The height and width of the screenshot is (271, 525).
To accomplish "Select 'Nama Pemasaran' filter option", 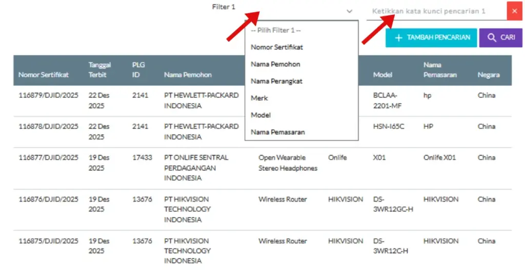I will click(278, 132).
